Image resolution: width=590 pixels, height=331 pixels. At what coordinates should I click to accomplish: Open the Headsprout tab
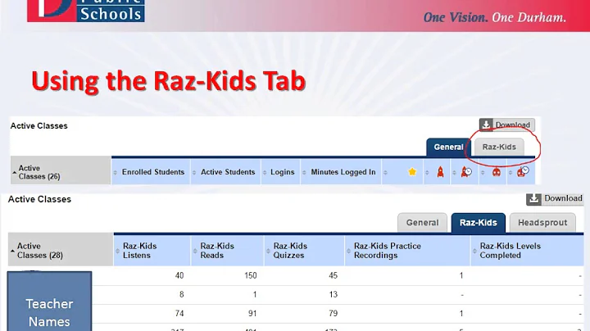542,223
